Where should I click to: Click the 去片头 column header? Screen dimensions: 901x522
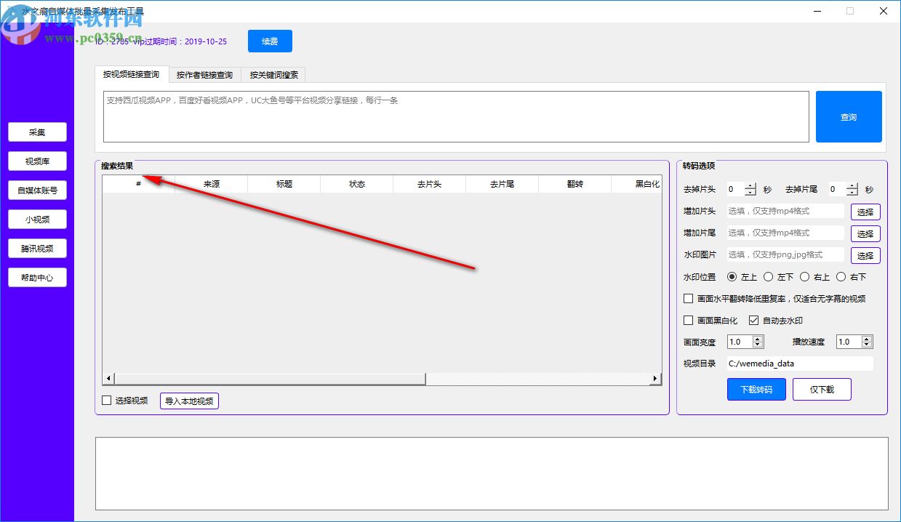click(x=430, y=184)
